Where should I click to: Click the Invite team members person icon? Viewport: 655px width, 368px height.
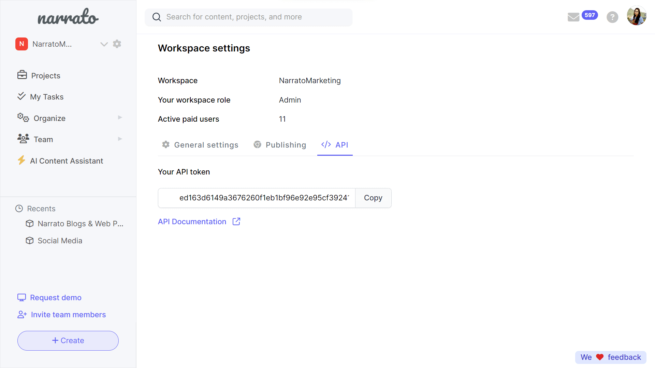pyautogui.click(x=22, y=315)
